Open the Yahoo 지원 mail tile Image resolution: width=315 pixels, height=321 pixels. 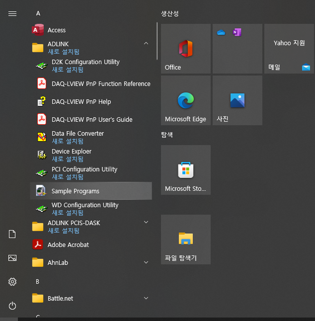[x=289, y=49]
